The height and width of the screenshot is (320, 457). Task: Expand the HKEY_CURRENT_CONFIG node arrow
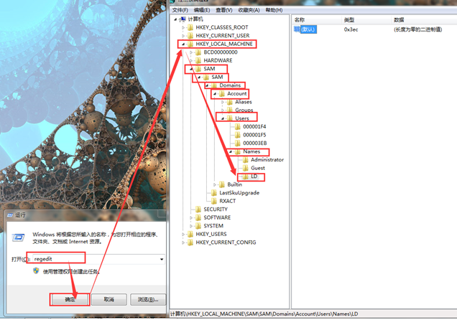click(183, 243)
